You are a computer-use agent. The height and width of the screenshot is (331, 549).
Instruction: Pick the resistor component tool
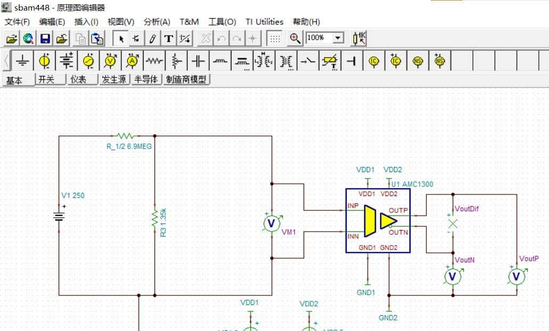pos(153,61)
